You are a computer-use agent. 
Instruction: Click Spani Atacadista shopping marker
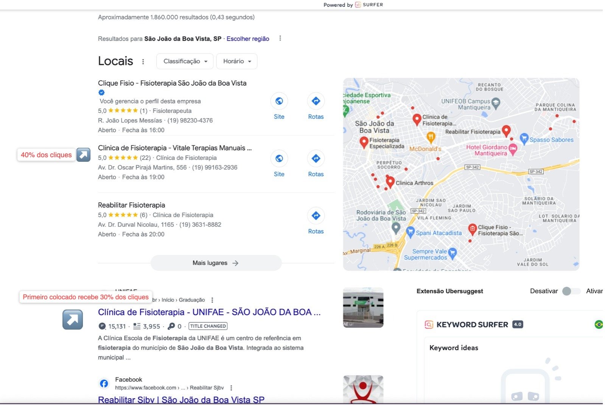[x=410, y=232]
